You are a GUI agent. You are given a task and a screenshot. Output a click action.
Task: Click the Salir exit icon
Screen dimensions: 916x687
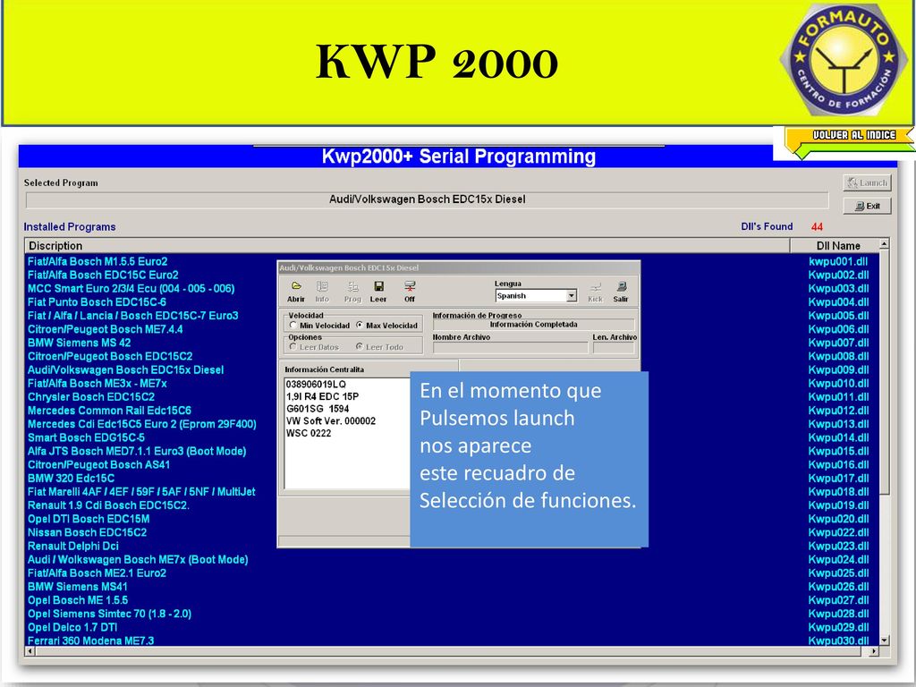621,287
